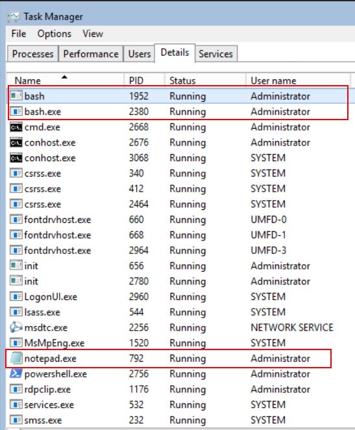The image size is (355, 430).
Task: Click the Task Manager title bar icon
Action: (x=14, y=17)
